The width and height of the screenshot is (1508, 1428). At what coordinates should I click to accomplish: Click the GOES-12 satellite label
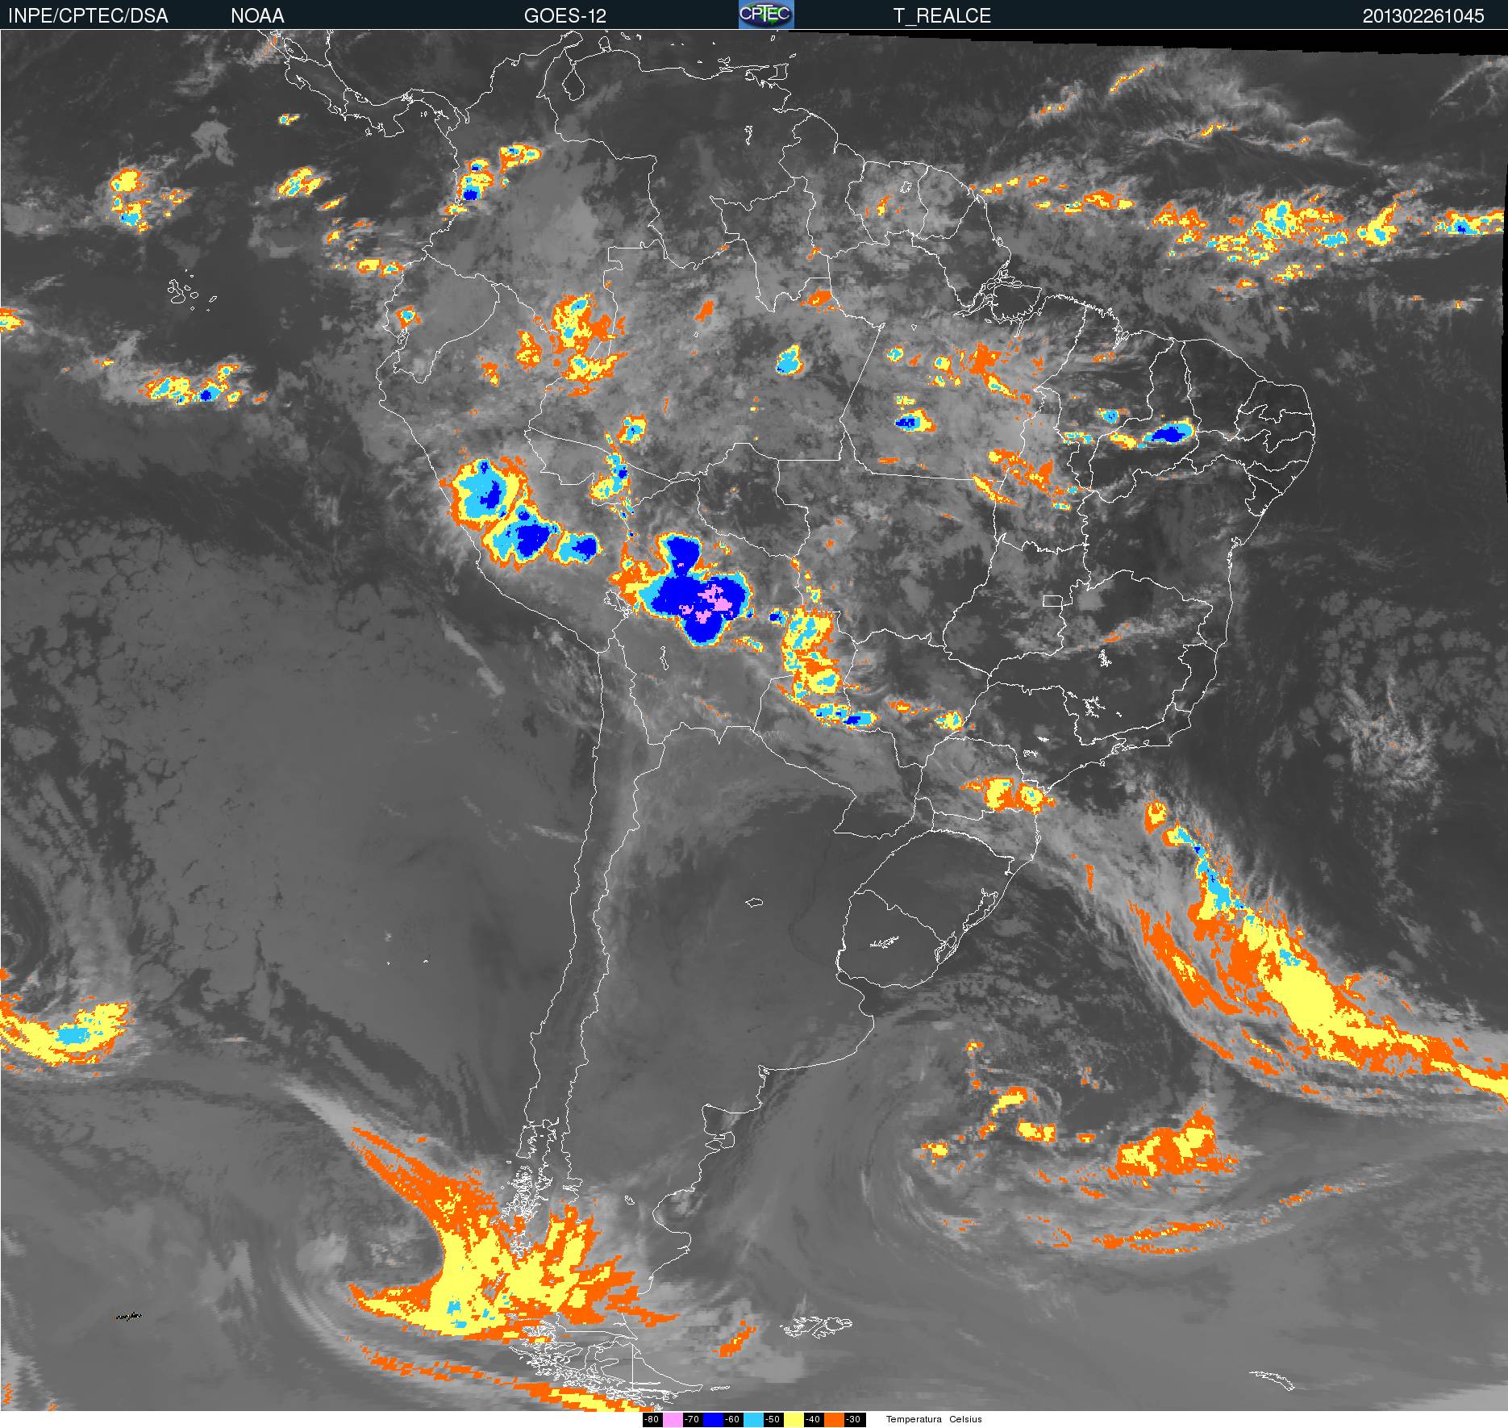[564, 15]
